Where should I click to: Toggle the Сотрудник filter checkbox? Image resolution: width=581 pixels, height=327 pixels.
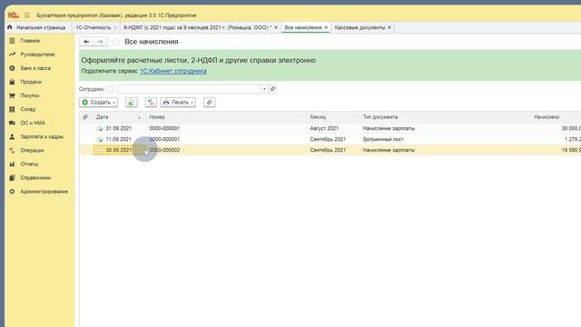[111, 89]
